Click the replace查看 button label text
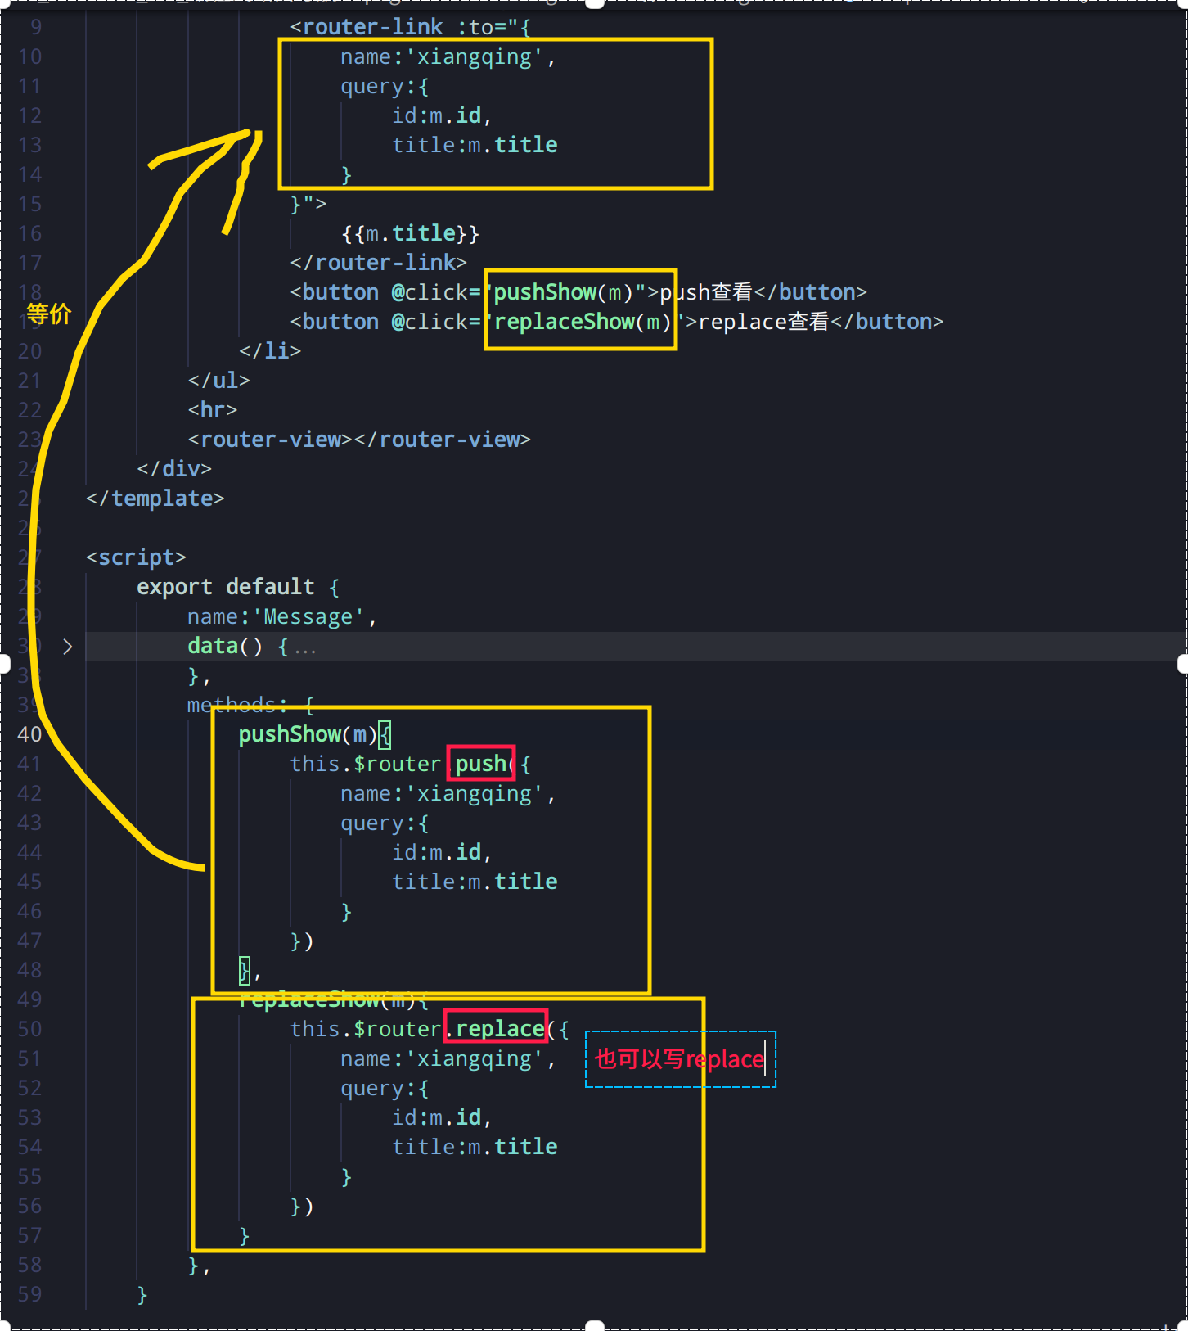The height and width of the screenshot is (1331, 1188). (x=763, y=322)
